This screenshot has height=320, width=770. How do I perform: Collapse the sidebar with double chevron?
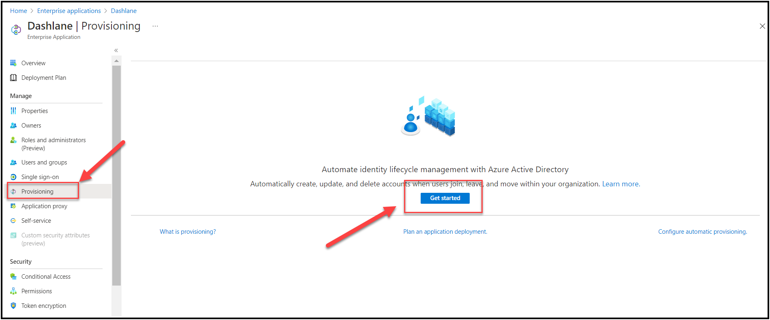[x=116, y=51]
